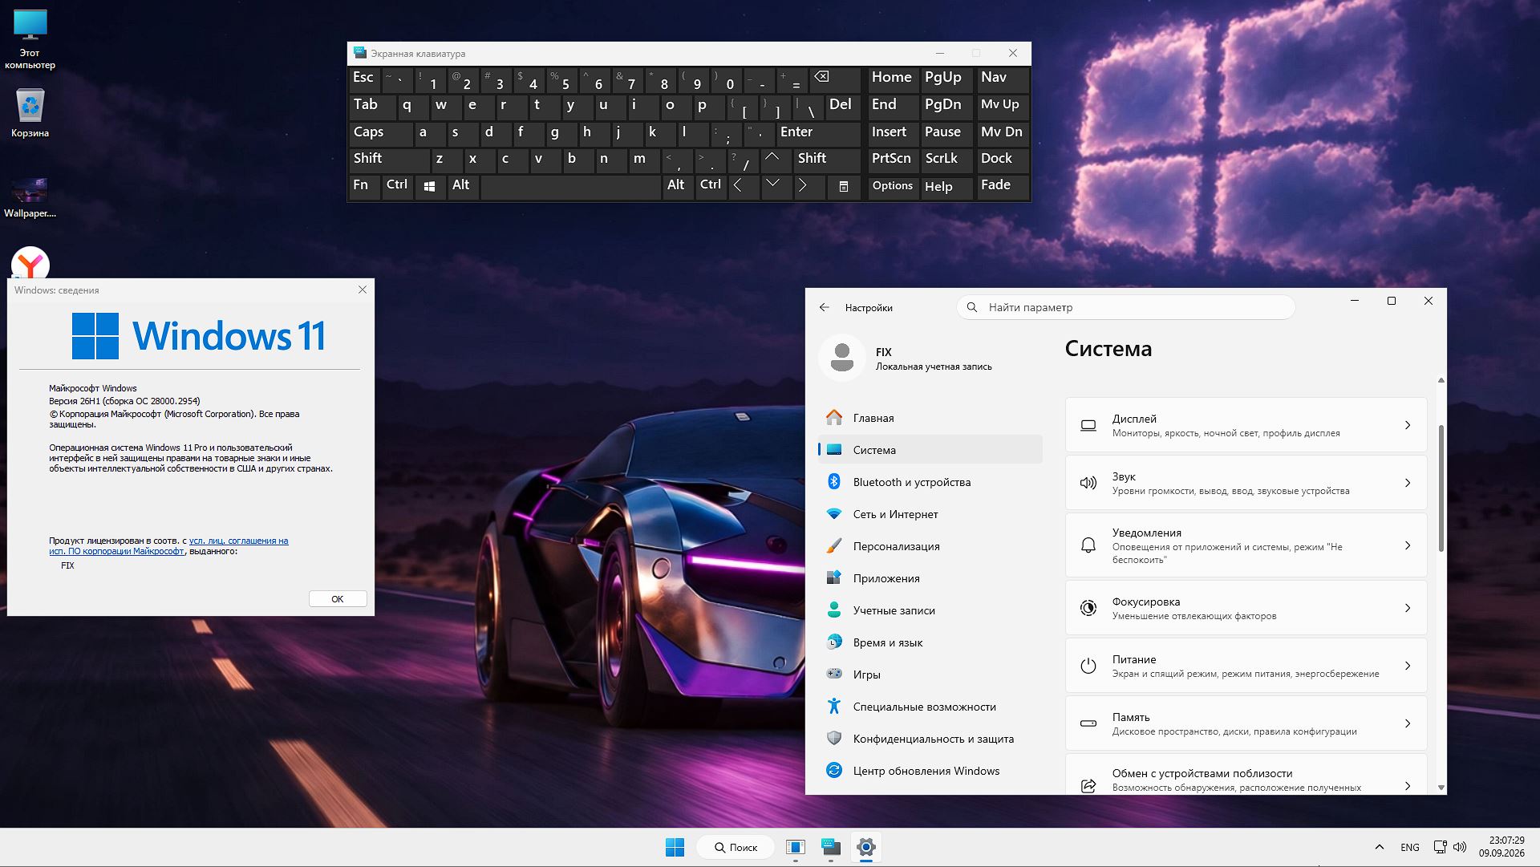Click Dock on the on-screen keyboard
Image resolution: width=1540 pixels, height=867 pixels.
coord(1002,159)
